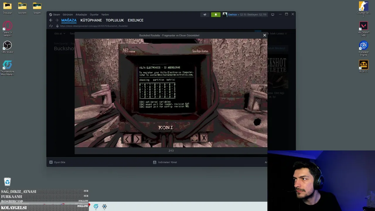
Task: Show previous screenshot with in-game left arrow
Action: [x=127, y=139]
